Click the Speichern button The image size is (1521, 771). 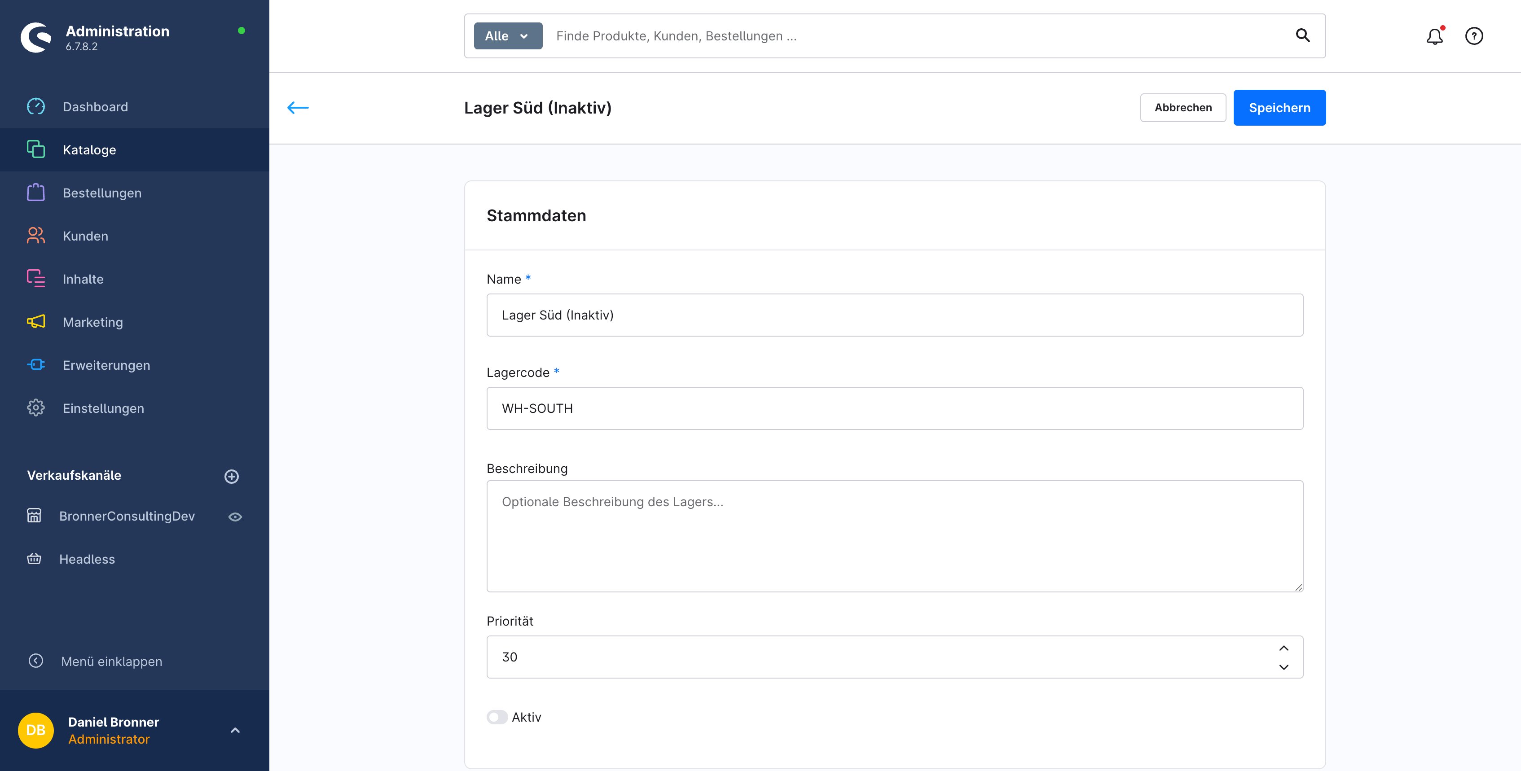[1279, 107]
